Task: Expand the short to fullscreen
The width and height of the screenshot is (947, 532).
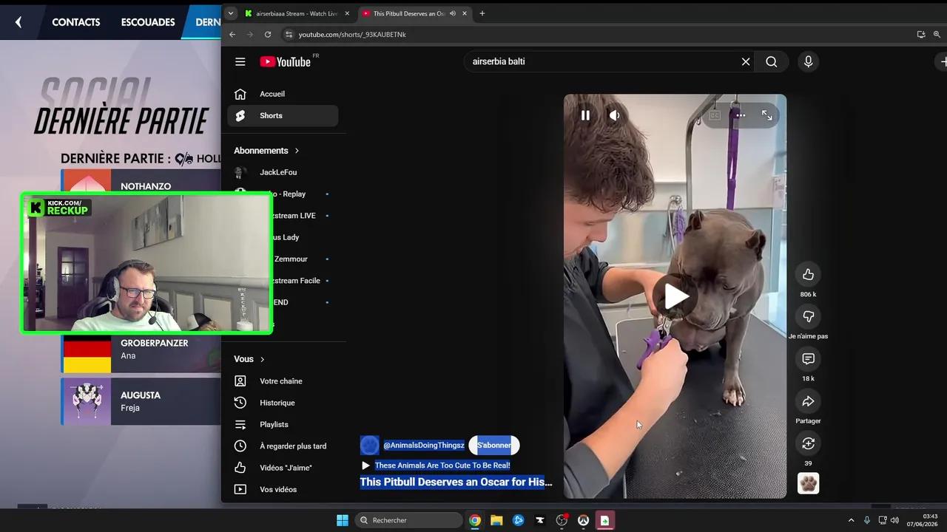Action: [766, 115]
